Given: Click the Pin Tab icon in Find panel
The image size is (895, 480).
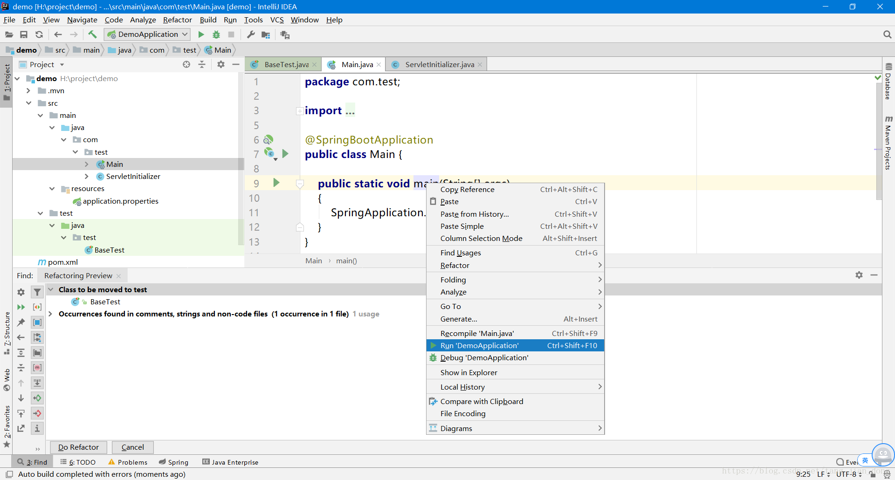Looking at the screenshot, I should click(x=21, y=322).
